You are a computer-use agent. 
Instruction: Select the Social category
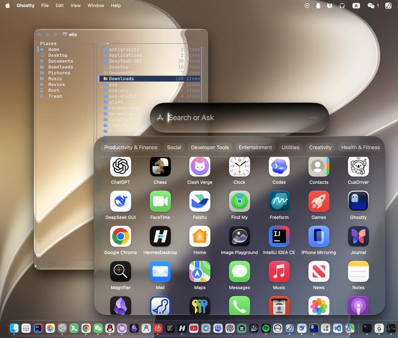point(174,147)
